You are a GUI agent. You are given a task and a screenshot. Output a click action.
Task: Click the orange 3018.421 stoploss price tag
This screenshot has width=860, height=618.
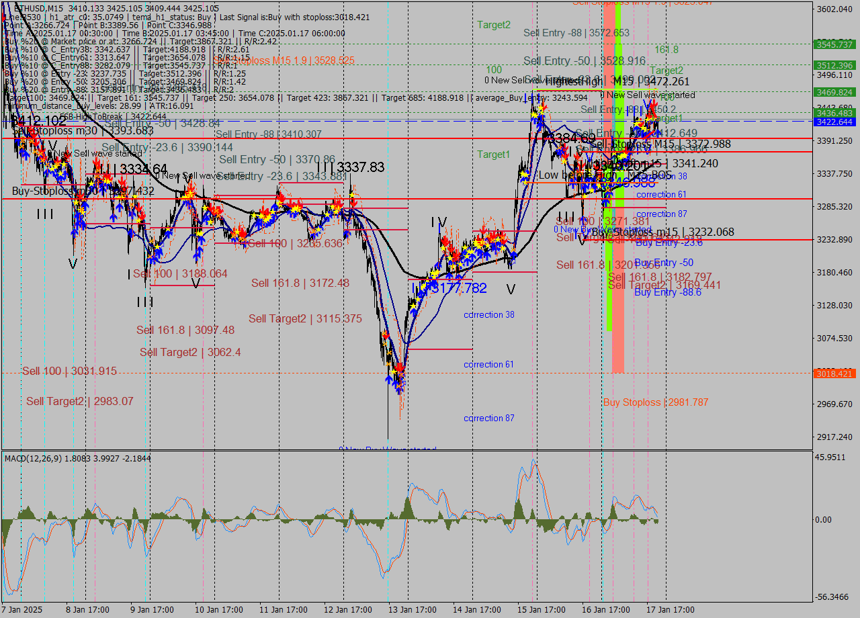tap(834, 373)
